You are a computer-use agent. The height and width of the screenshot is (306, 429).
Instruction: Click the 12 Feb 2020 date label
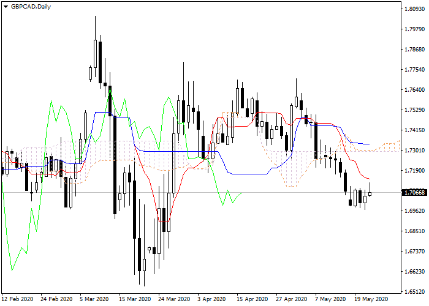click(x=18, y=299)
